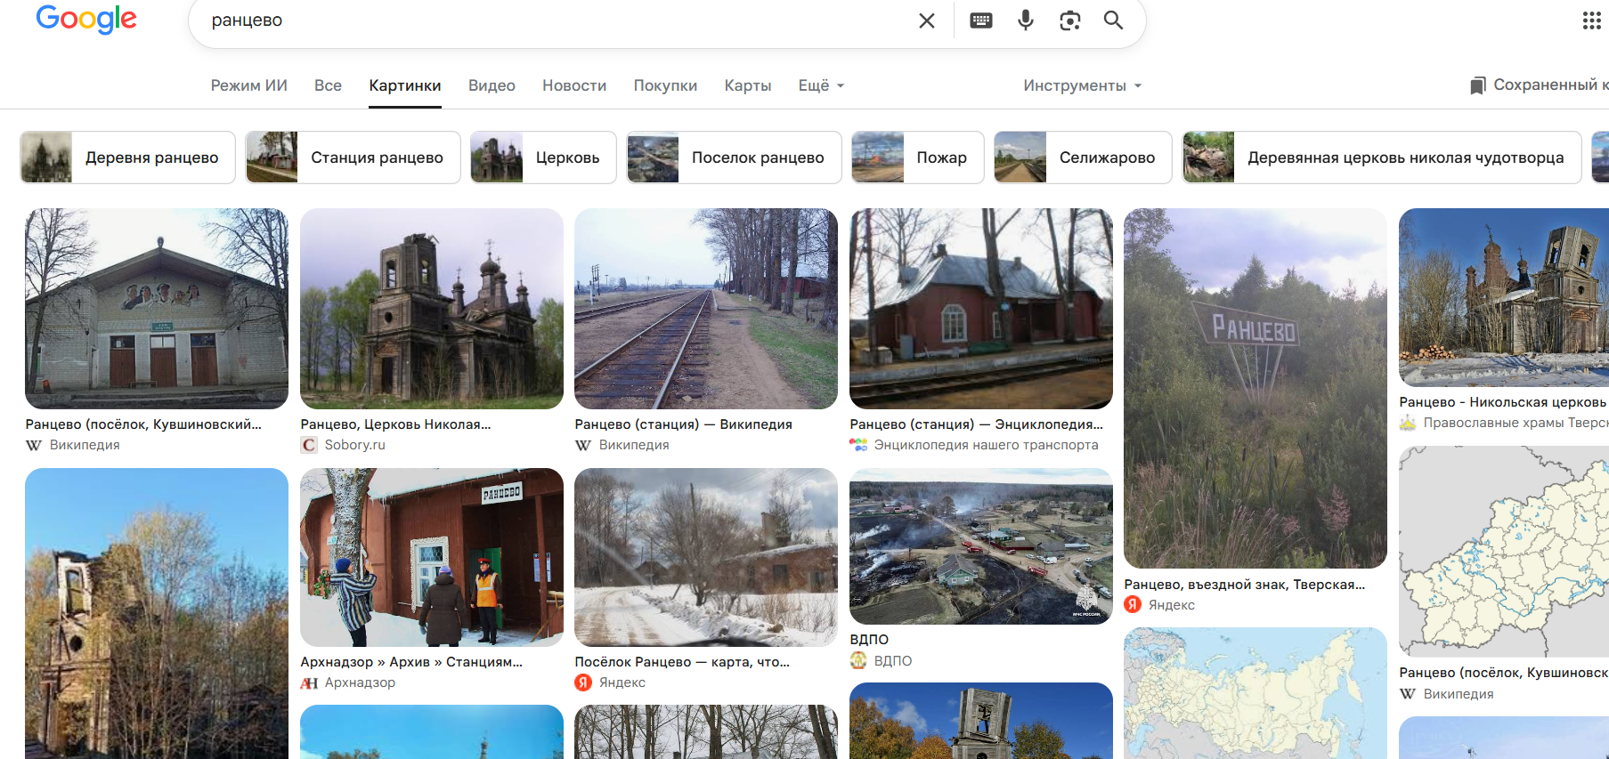Open the ruined brick church photo
Viewport: 1609px width, 759px height.
(157, 614)
